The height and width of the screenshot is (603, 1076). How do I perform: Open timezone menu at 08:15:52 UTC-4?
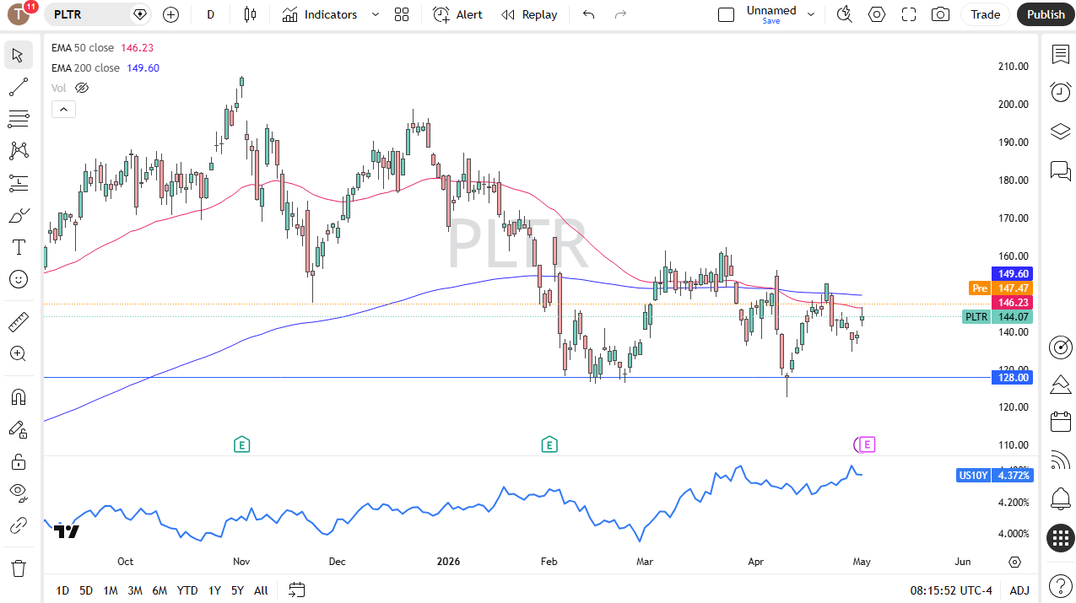[952, 590]
